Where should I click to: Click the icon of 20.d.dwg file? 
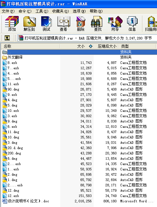click(5, 148)
